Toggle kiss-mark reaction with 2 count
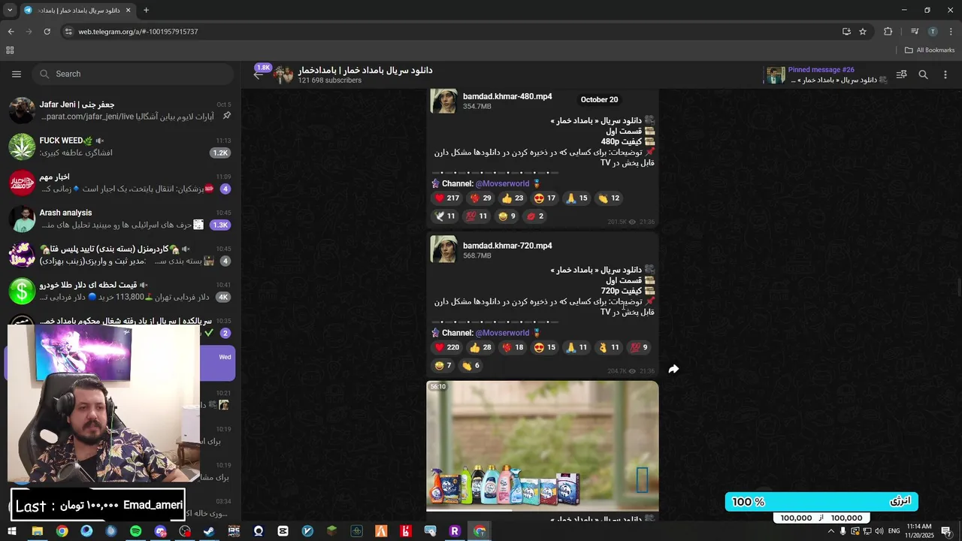 click(x=535, y=216)
